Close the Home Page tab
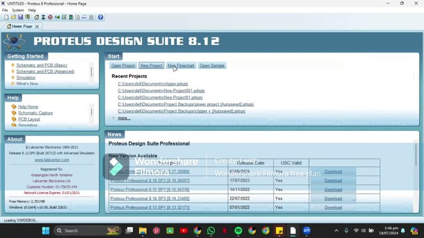 pos(37,26)
